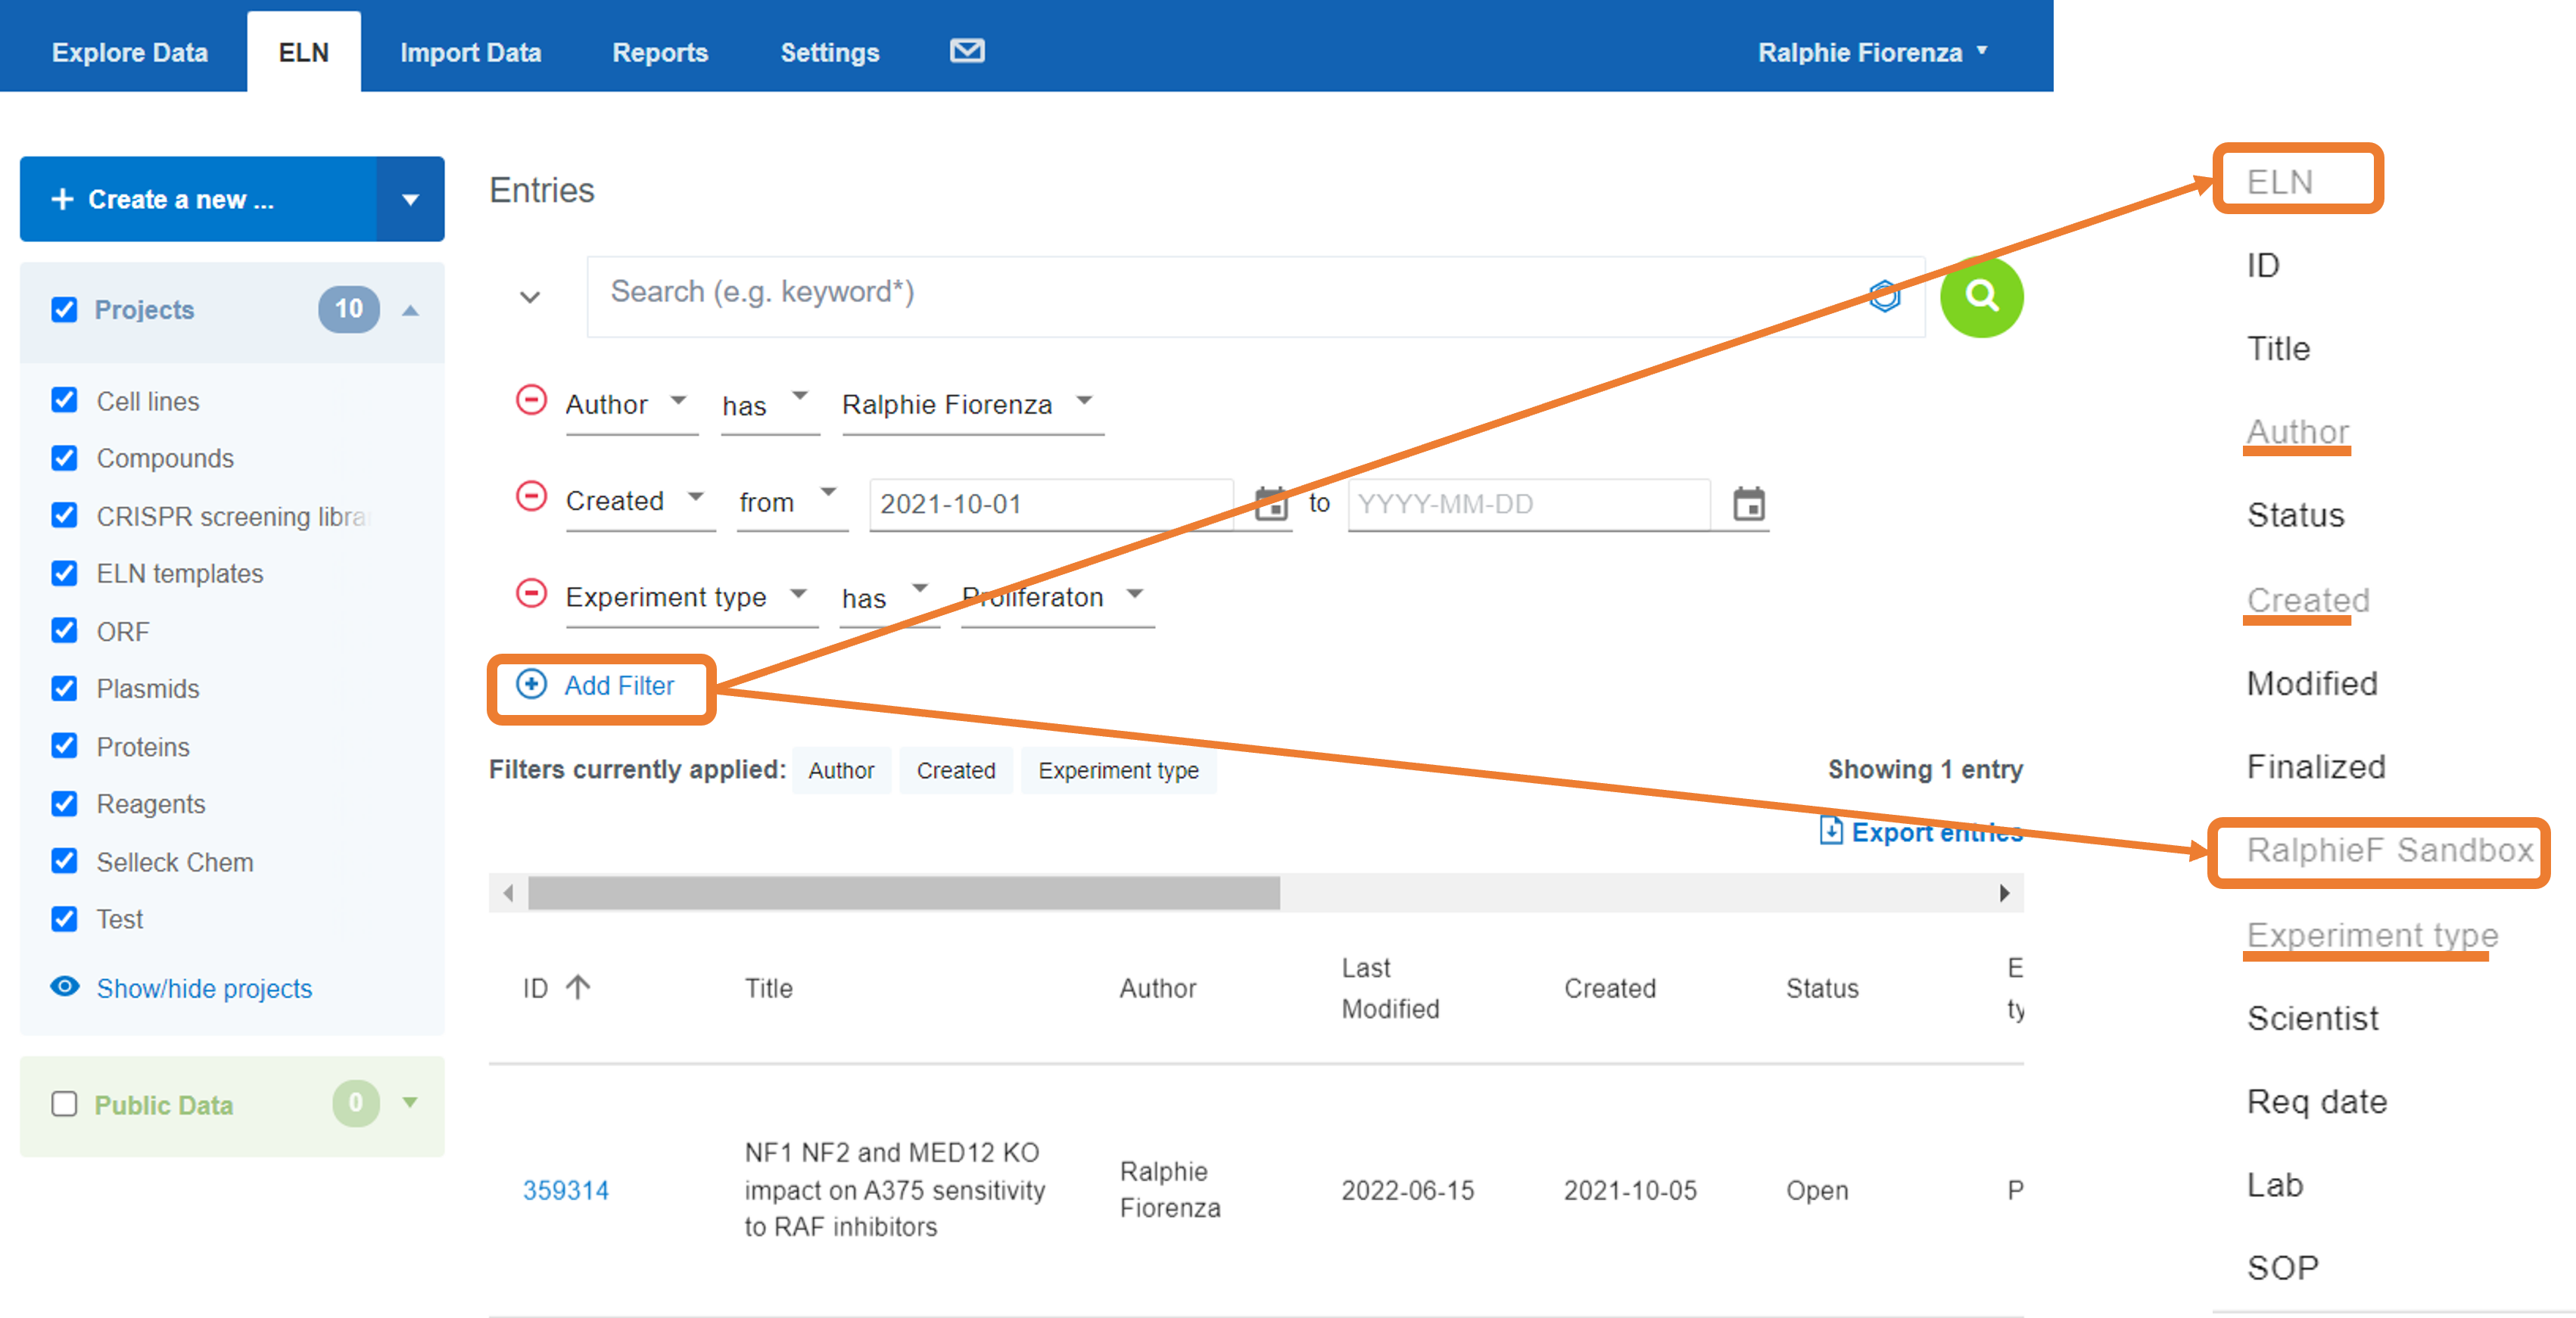Open the messages envelope icon
This screenshot has width=2576, height=1318.
[x=966, y=51]
